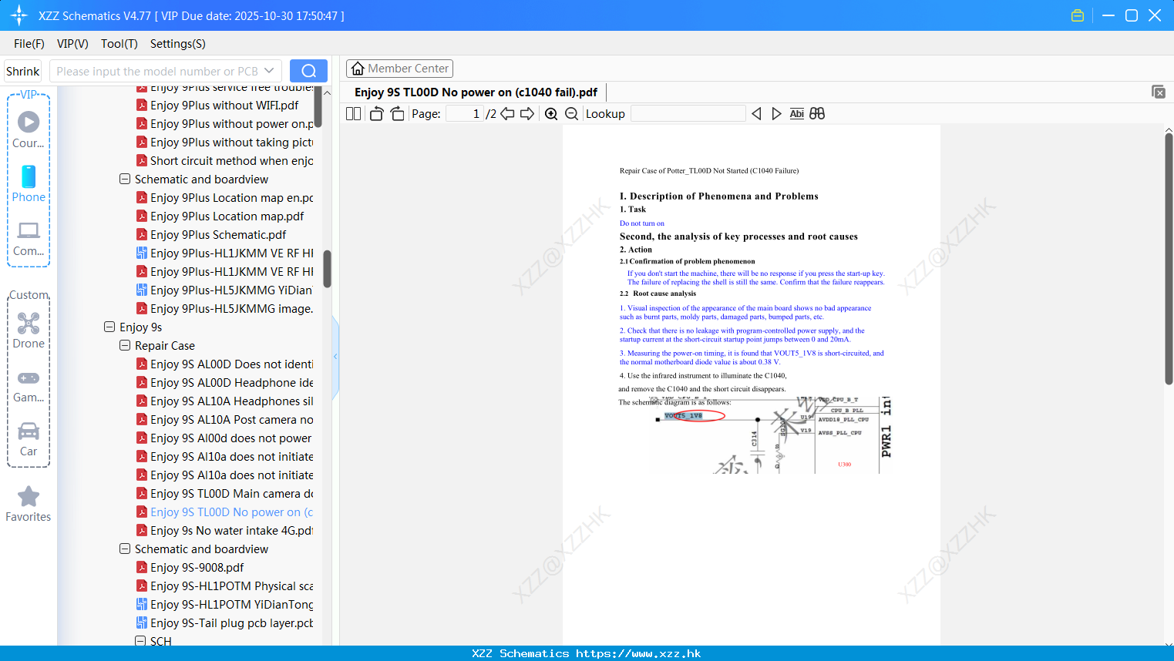Screen dimensions: 1174x661
Task: Collapse the tree panel with side handle
Action: pyautogui.click(x=335, y=357)
